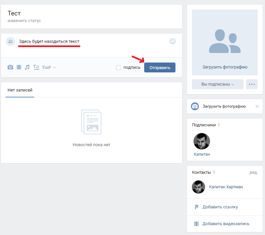The width and height of the screenshot is (265, 235).
Task: Click the camera photo attachment icon
Action: [x=11, y=67]
